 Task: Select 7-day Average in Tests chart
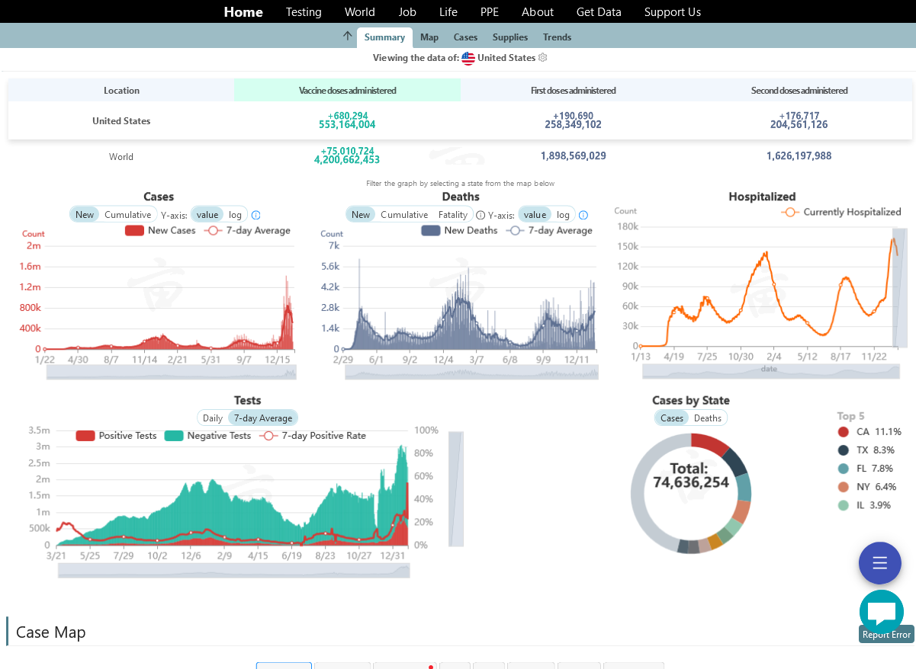coord(263,418)
